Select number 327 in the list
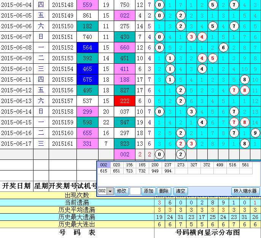261x238 pixels. 194,165
